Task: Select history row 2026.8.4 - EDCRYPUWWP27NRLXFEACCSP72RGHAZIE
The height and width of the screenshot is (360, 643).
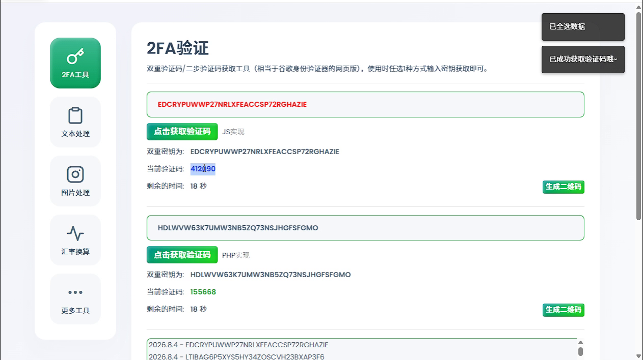Action: click(x=238, y=345)
